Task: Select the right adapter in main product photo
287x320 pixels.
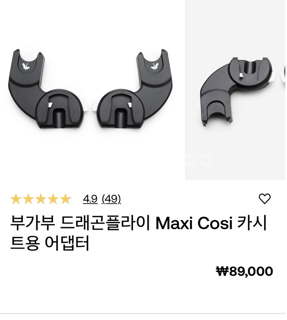Action: point(134,90)
